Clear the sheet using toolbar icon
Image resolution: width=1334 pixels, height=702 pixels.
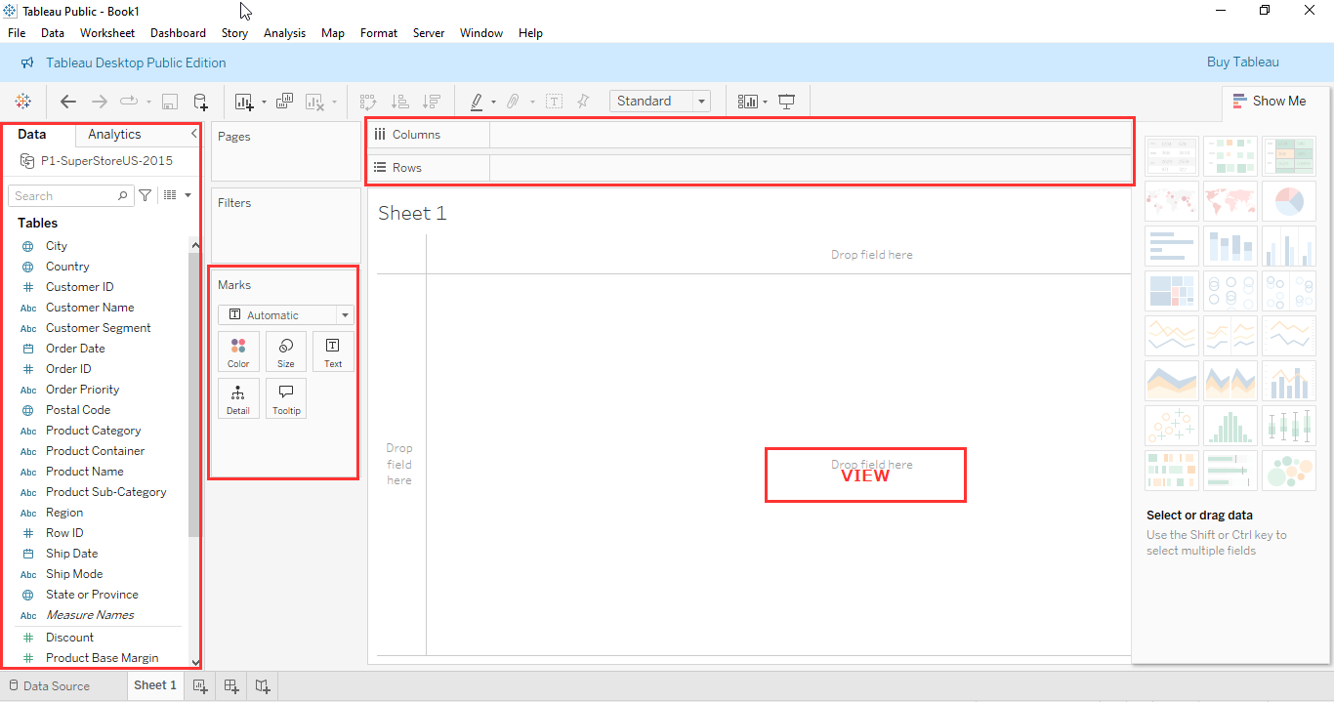(314, 101)
